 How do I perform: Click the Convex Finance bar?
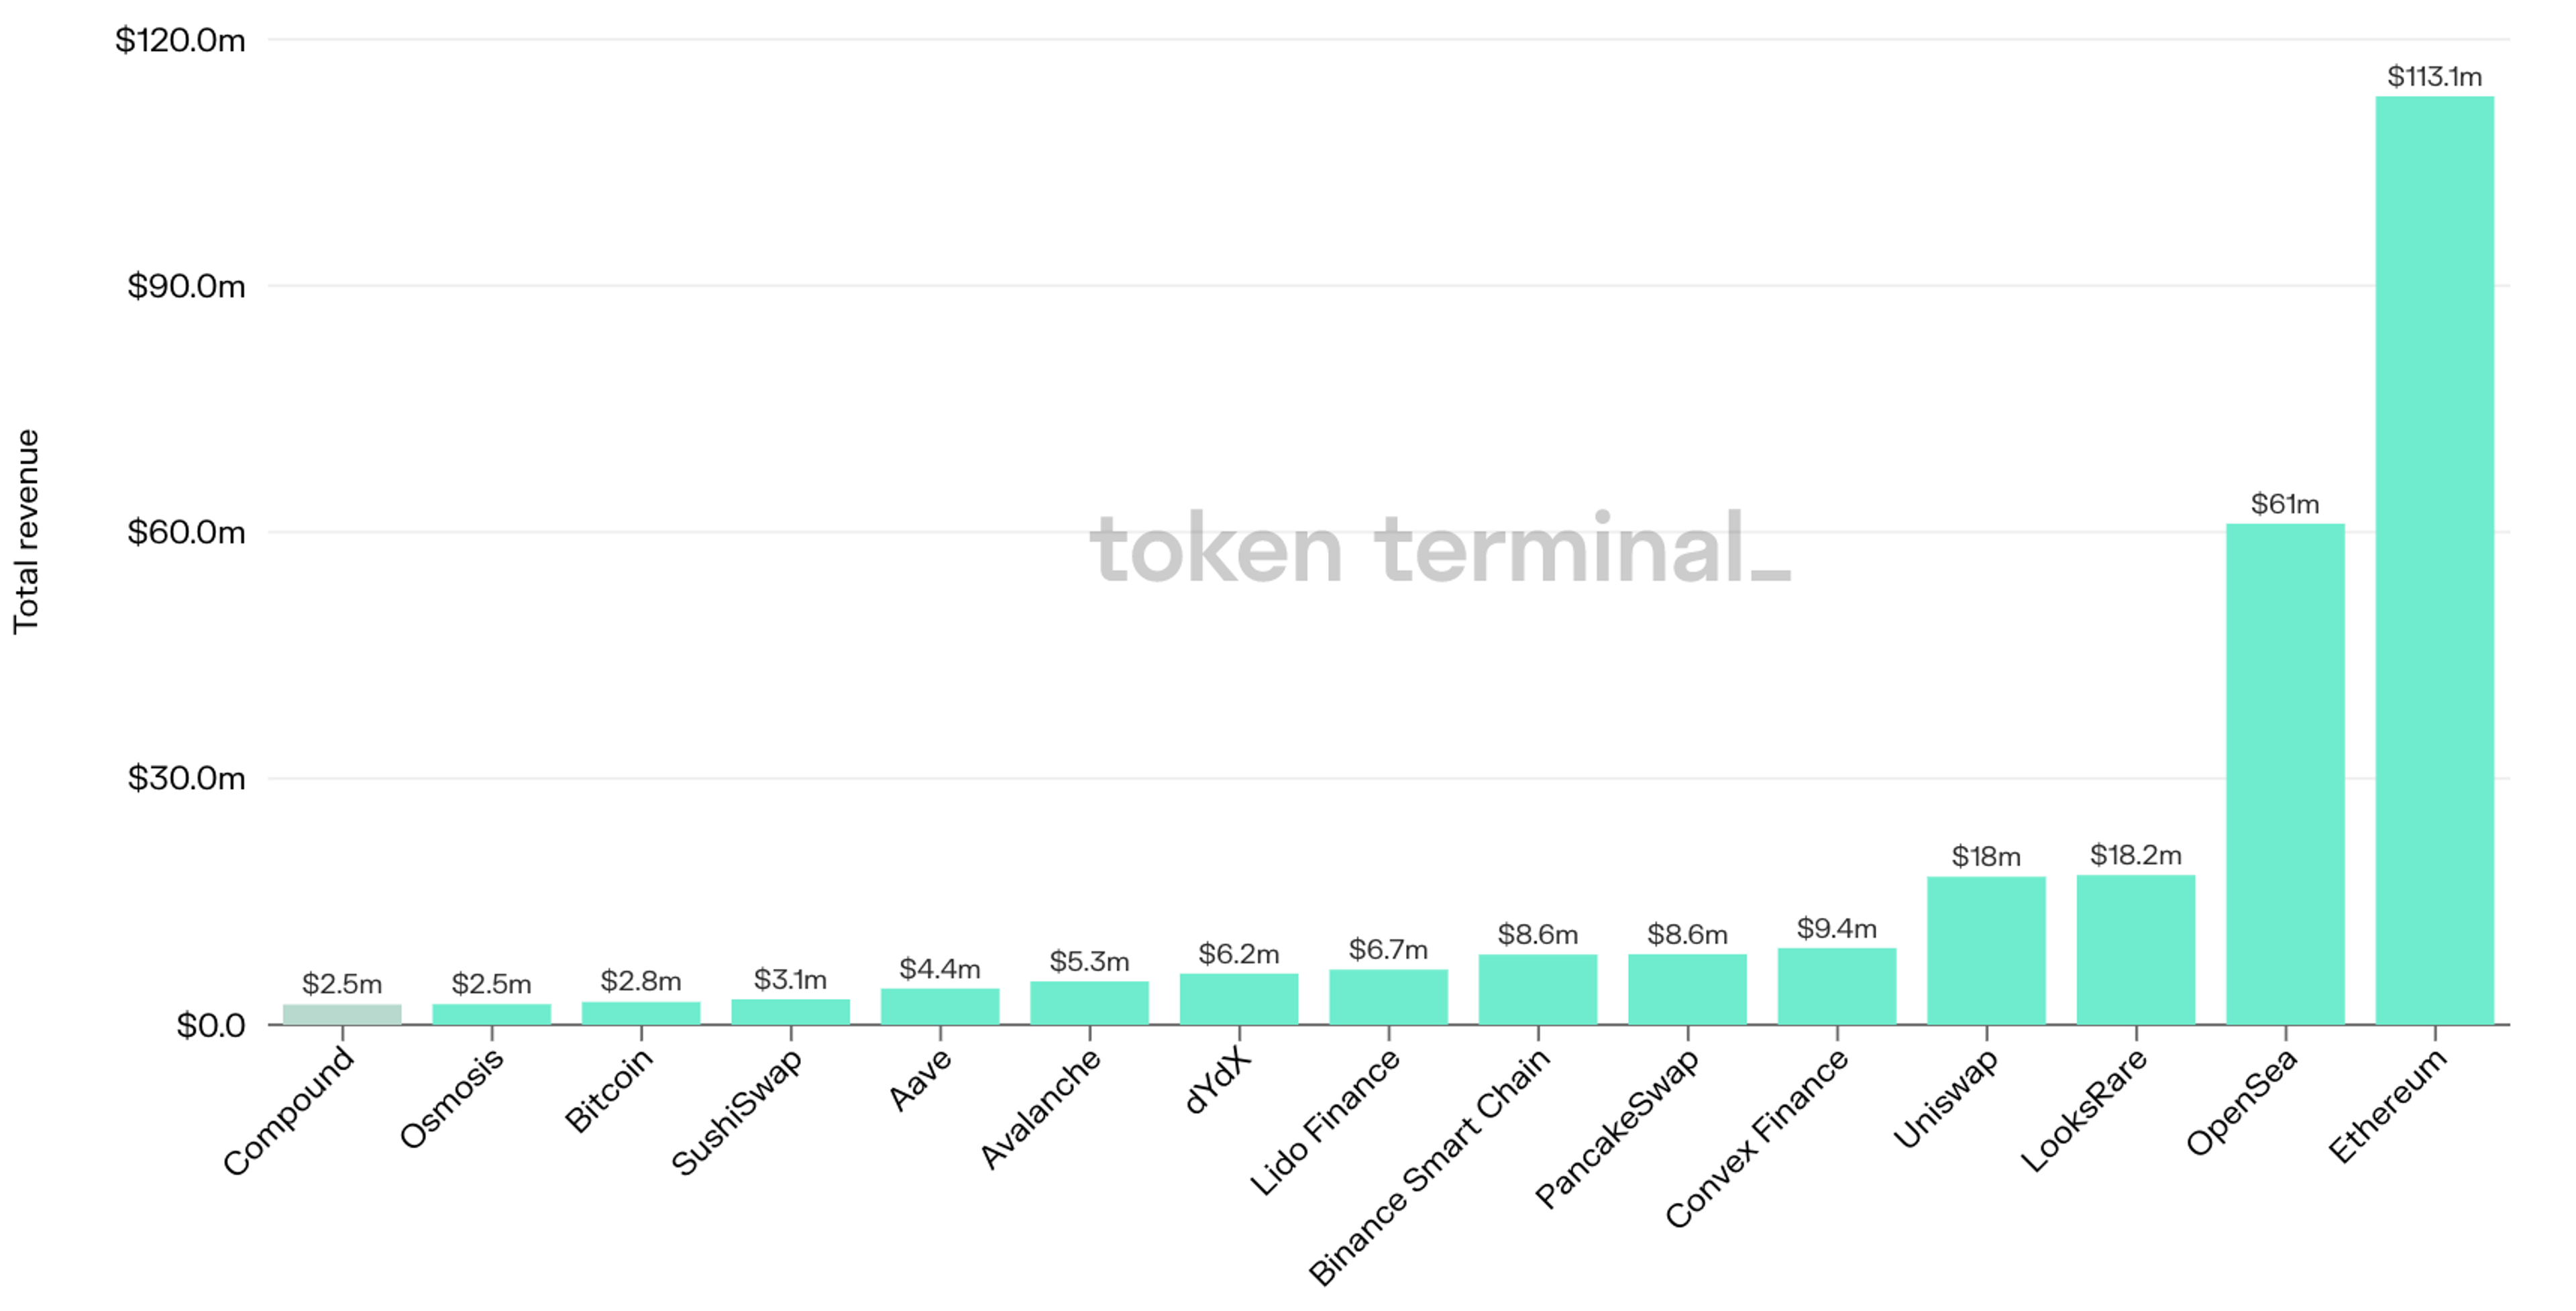(1837, 985)
